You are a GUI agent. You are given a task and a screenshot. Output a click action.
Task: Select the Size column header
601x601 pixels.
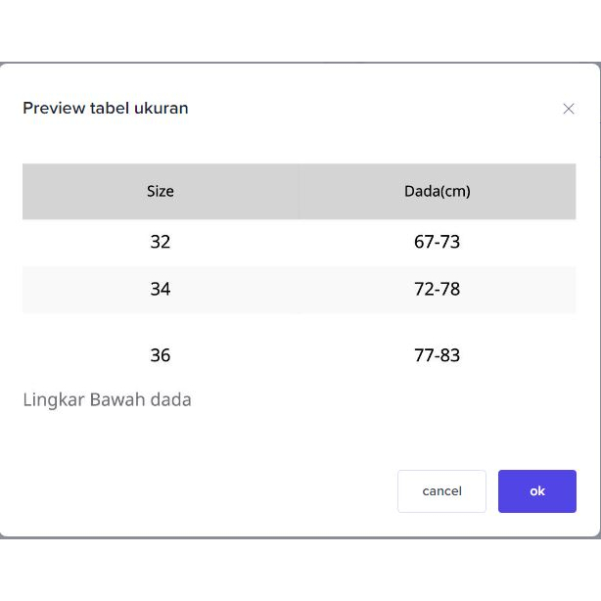coord(161,192)
